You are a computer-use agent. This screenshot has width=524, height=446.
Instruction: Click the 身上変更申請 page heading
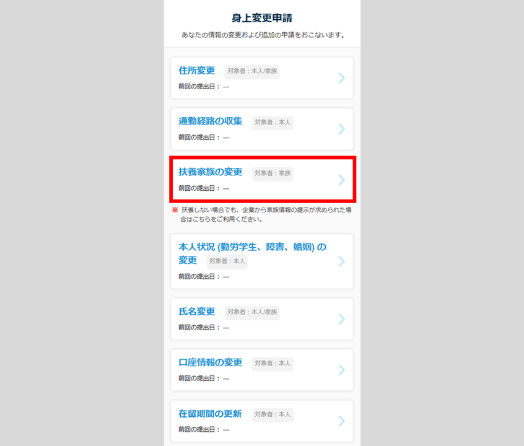[262, 18]
